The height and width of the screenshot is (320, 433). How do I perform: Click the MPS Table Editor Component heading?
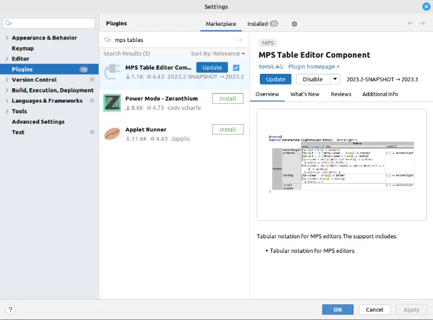(315, 55)
